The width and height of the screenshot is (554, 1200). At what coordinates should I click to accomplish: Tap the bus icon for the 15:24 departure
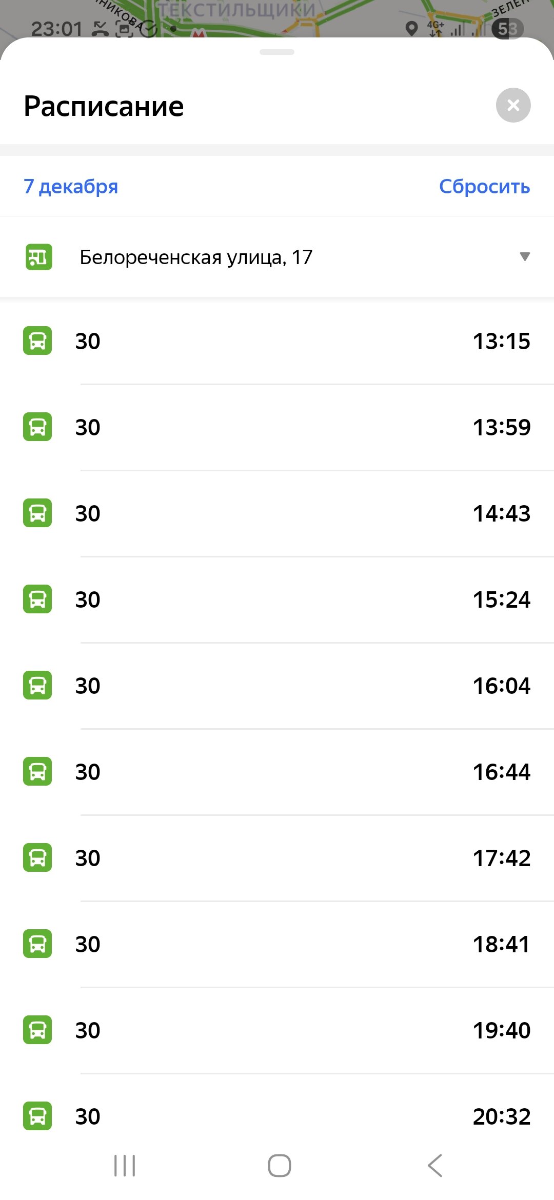click(37, 599)
